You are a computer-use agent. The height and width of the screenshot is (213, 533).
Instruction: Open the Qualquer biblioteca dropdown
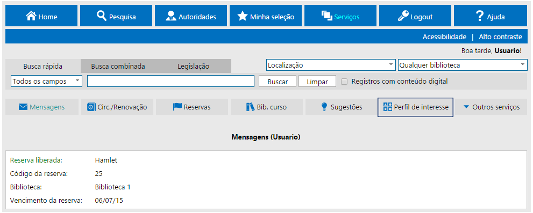pos(463,65)
